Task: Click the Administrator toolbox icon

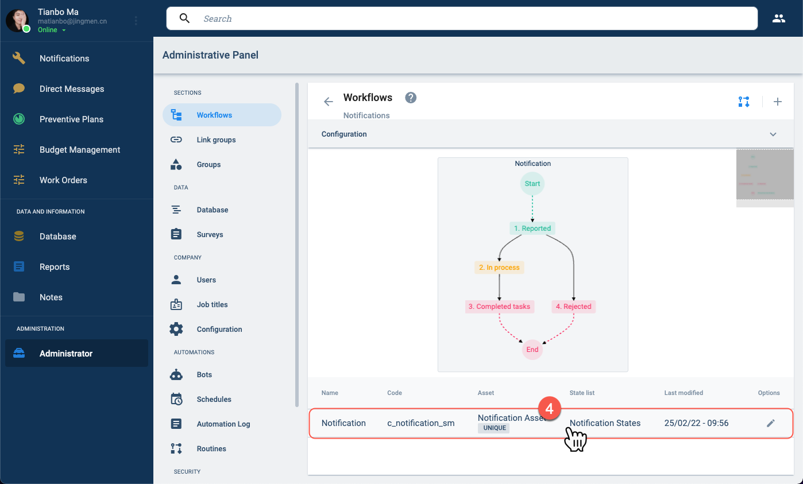Action: (19, 353)
